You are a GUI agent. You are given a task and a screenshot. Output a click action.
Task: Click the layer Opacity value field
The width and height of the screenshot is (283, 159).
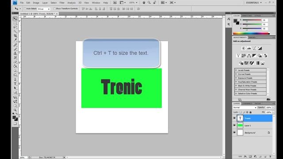(x=268, y=108)
